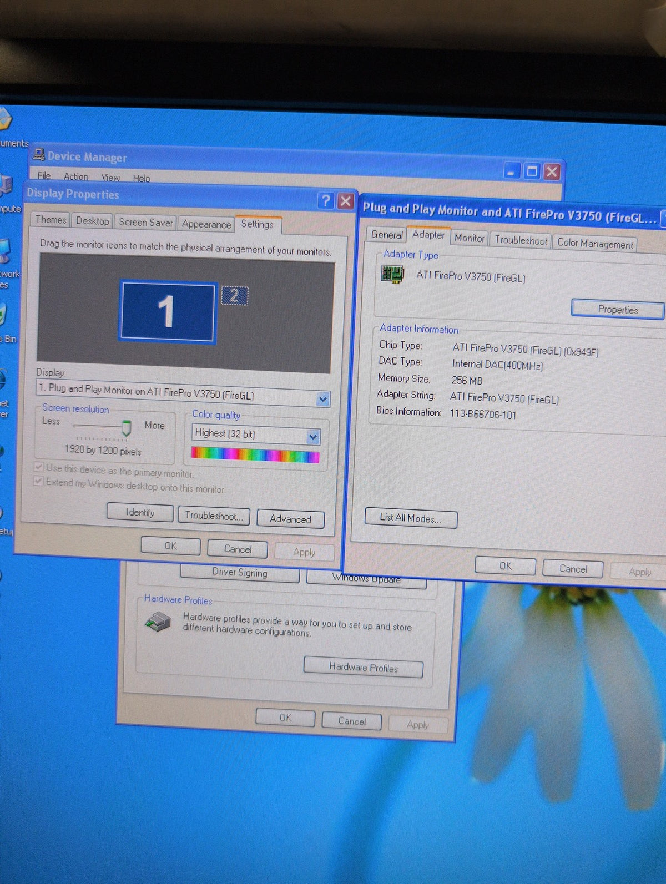Open the Action menu in Device Manager

[x=76, y=176]
